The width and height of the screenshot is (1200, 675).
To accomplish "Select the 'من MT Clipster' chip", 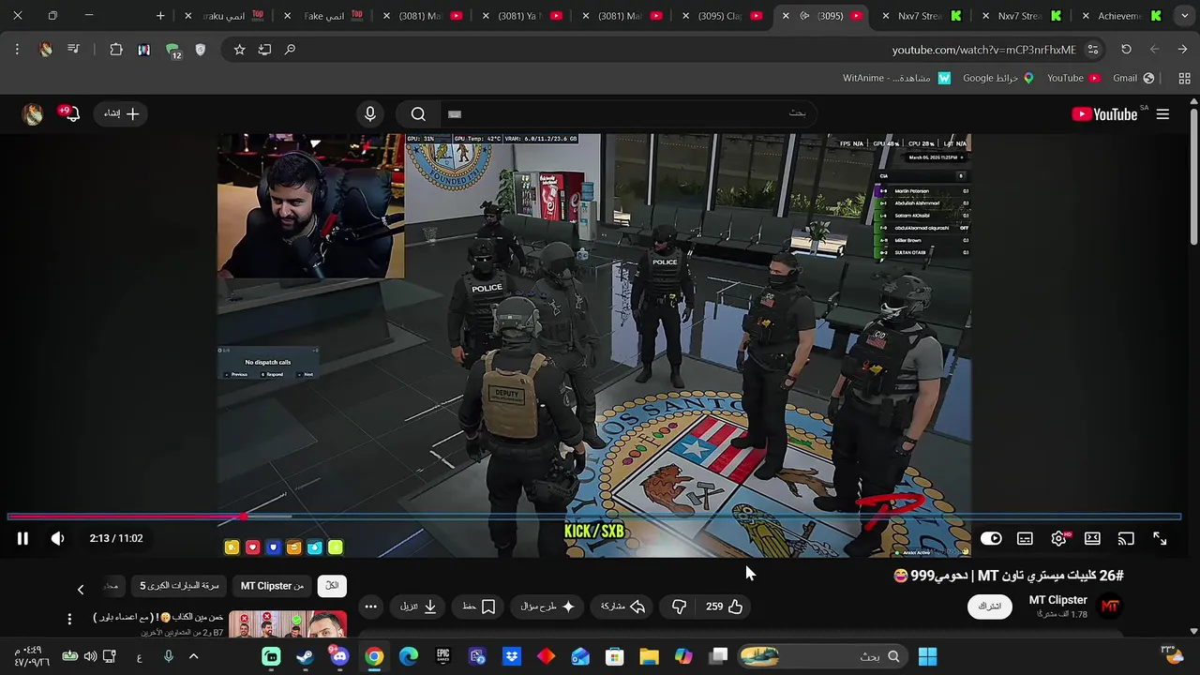I will (272, 586).
